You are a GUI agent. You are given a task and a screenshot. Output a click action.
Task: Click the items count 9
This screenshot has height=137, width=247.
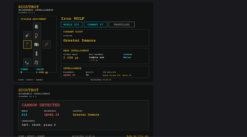click(21, 72)
